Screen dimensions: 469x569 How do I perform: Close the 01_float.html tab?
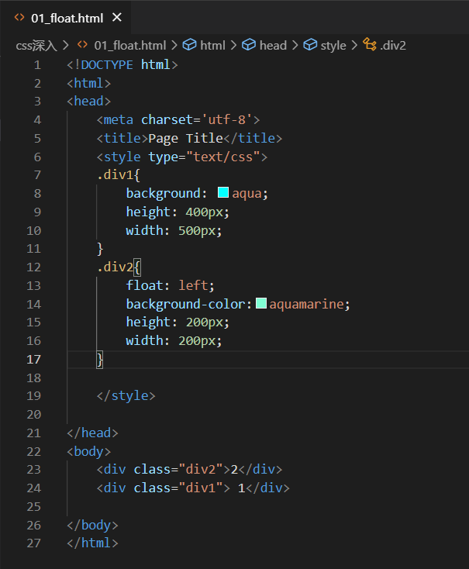(117, 17)
